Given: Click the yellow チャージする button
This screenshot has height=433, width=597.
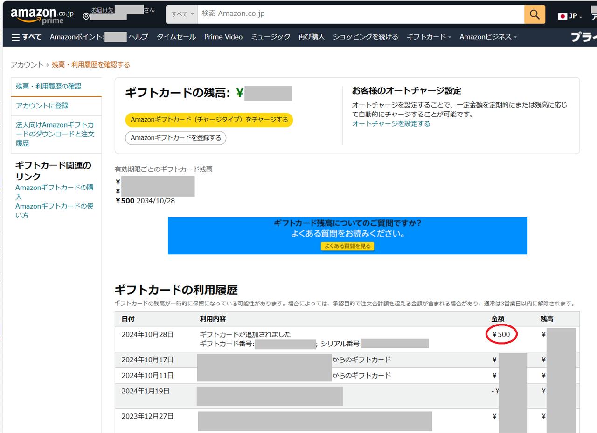Looking at the screenshot, I should tap(209, 120).
